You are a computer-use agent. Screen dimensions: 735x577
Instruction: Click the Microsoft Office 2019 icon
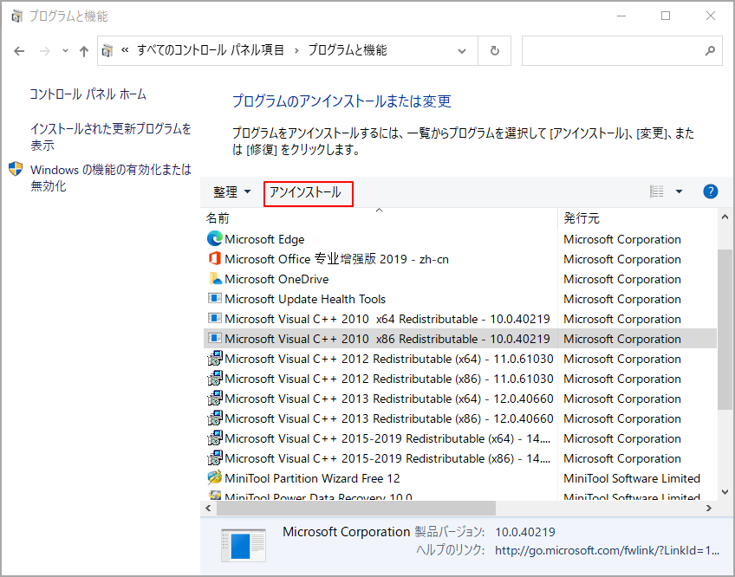[215, 258]
